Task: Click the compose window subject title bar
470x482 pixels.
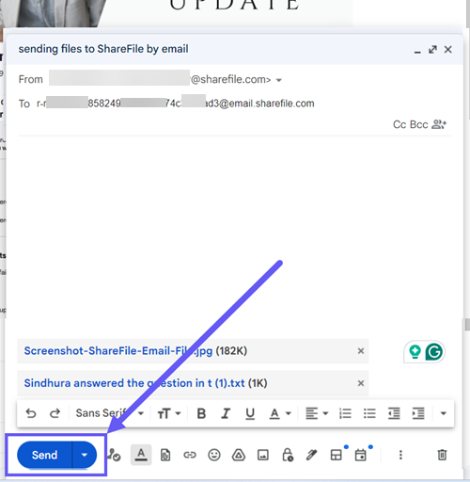Action: 103,49
